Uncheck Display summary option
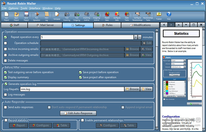This screenshot has height=132, width=206. click(5, 77)
